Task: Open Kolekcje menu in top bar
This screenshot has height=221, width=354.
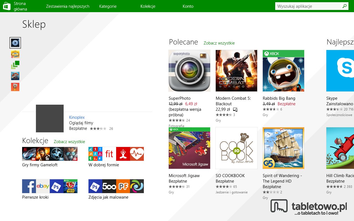Action: click(148, 6)
